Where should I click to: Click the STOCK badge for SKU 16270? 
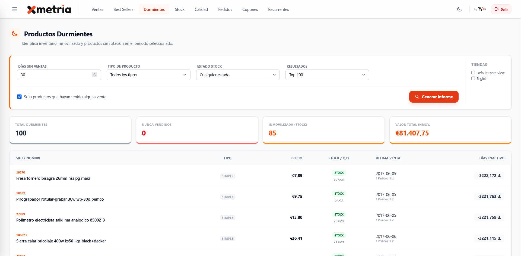(339, 173)
